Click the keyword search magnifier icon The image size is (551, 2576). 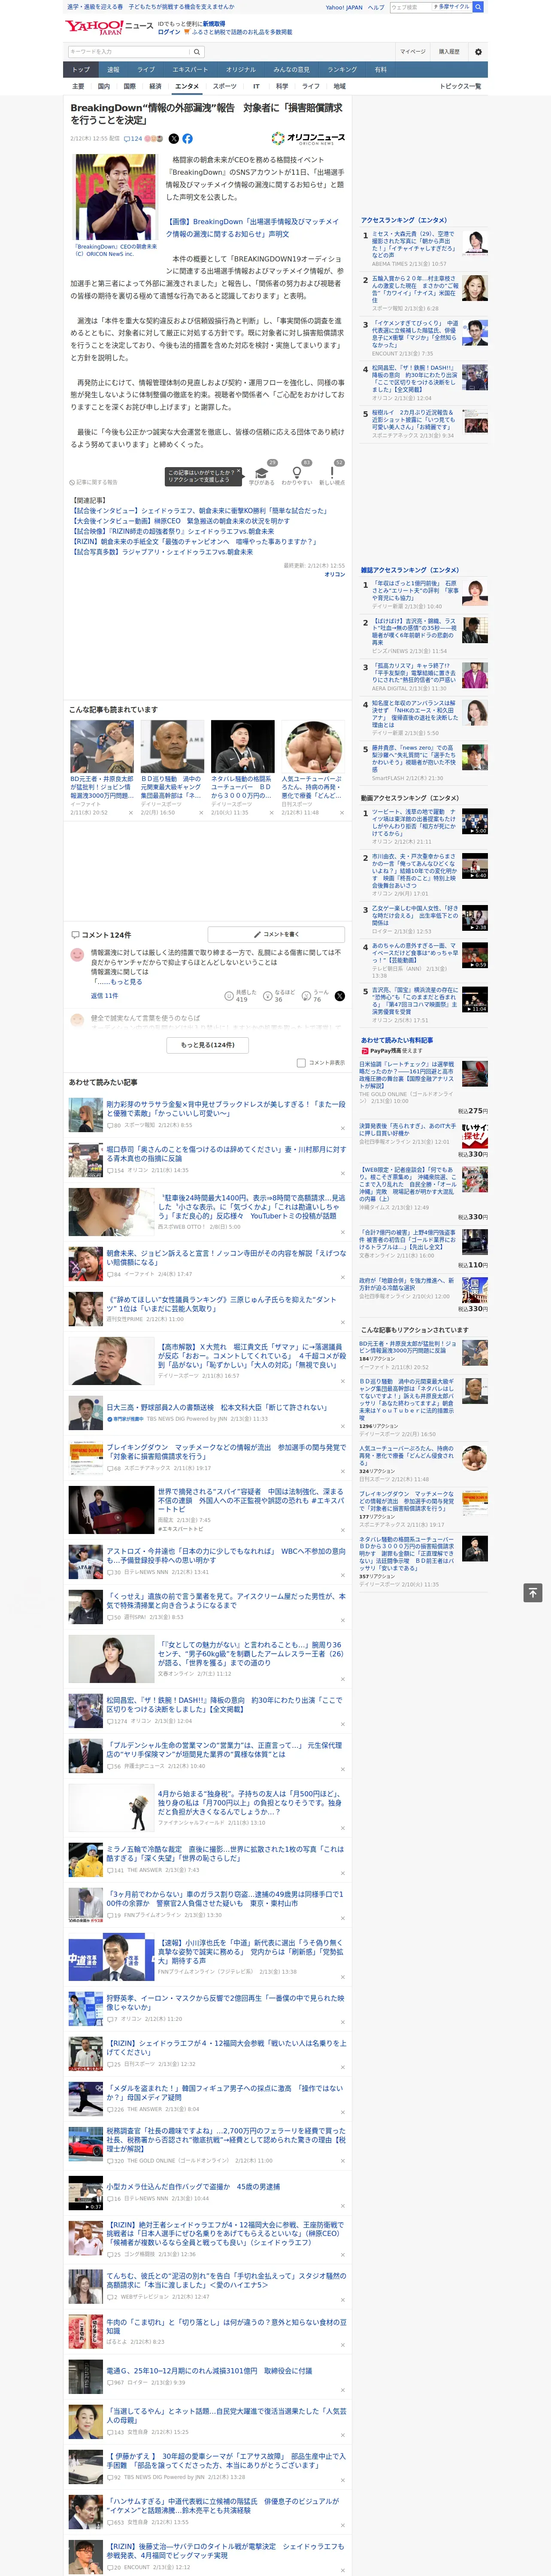197,52
